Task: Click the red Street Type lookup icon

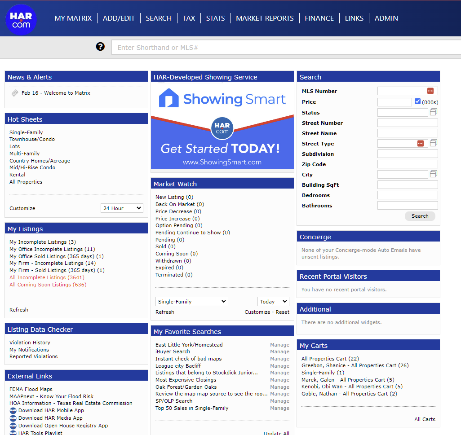Action: pos(421,143)
